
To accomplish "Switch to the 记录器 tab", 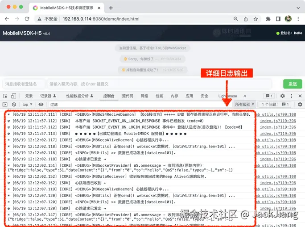I will [x=48, y=96].
